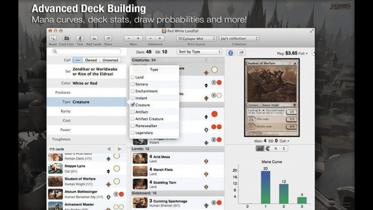Check the Legendary type checkbox
This screenshot has width=373, height=210.
[133, 133]
